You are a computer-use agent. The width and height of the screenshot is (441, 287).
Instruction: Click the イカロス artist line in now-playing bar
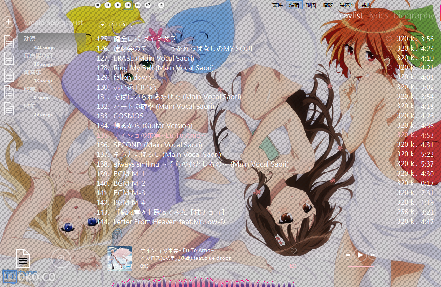(186, 258)
